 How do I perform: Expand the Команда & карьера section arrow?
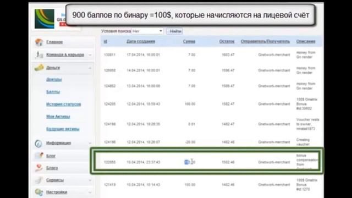point(90,55)
